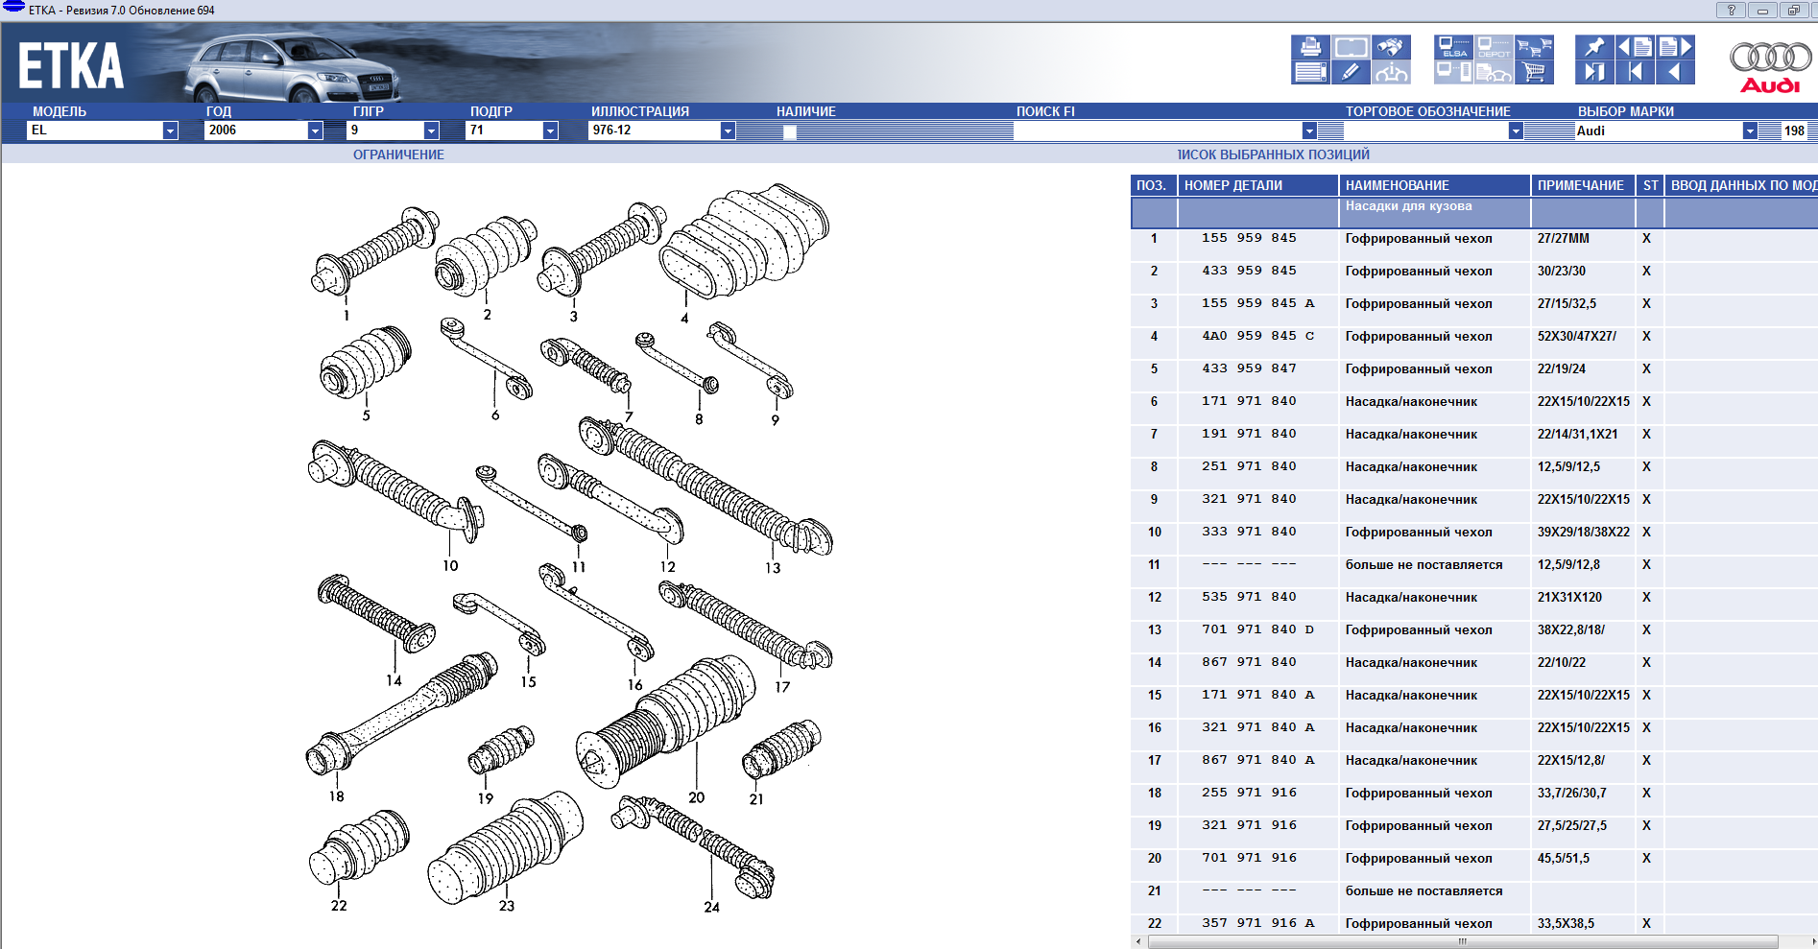Select the pencil edit icon
1818x949 pixels.
coord(1350,72)
